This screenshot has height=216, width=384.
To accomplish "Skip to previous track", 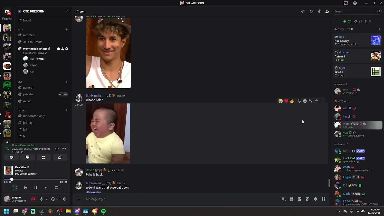I will pyautogui.click(x=25, y=188).
